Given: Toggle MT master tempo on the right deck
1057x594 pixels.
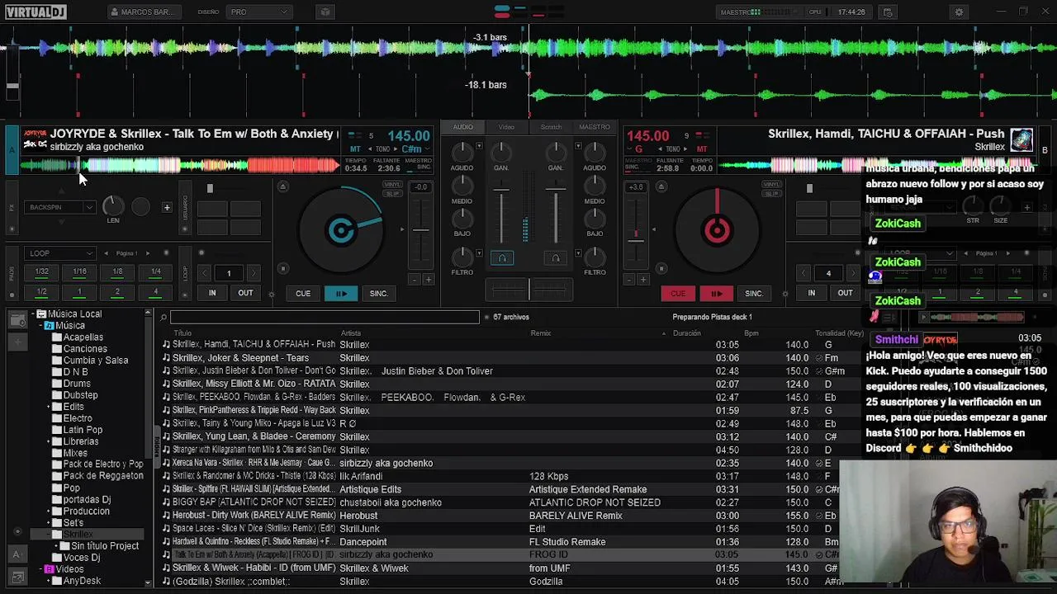Looking at the screenshot, I should pos(701,149).
